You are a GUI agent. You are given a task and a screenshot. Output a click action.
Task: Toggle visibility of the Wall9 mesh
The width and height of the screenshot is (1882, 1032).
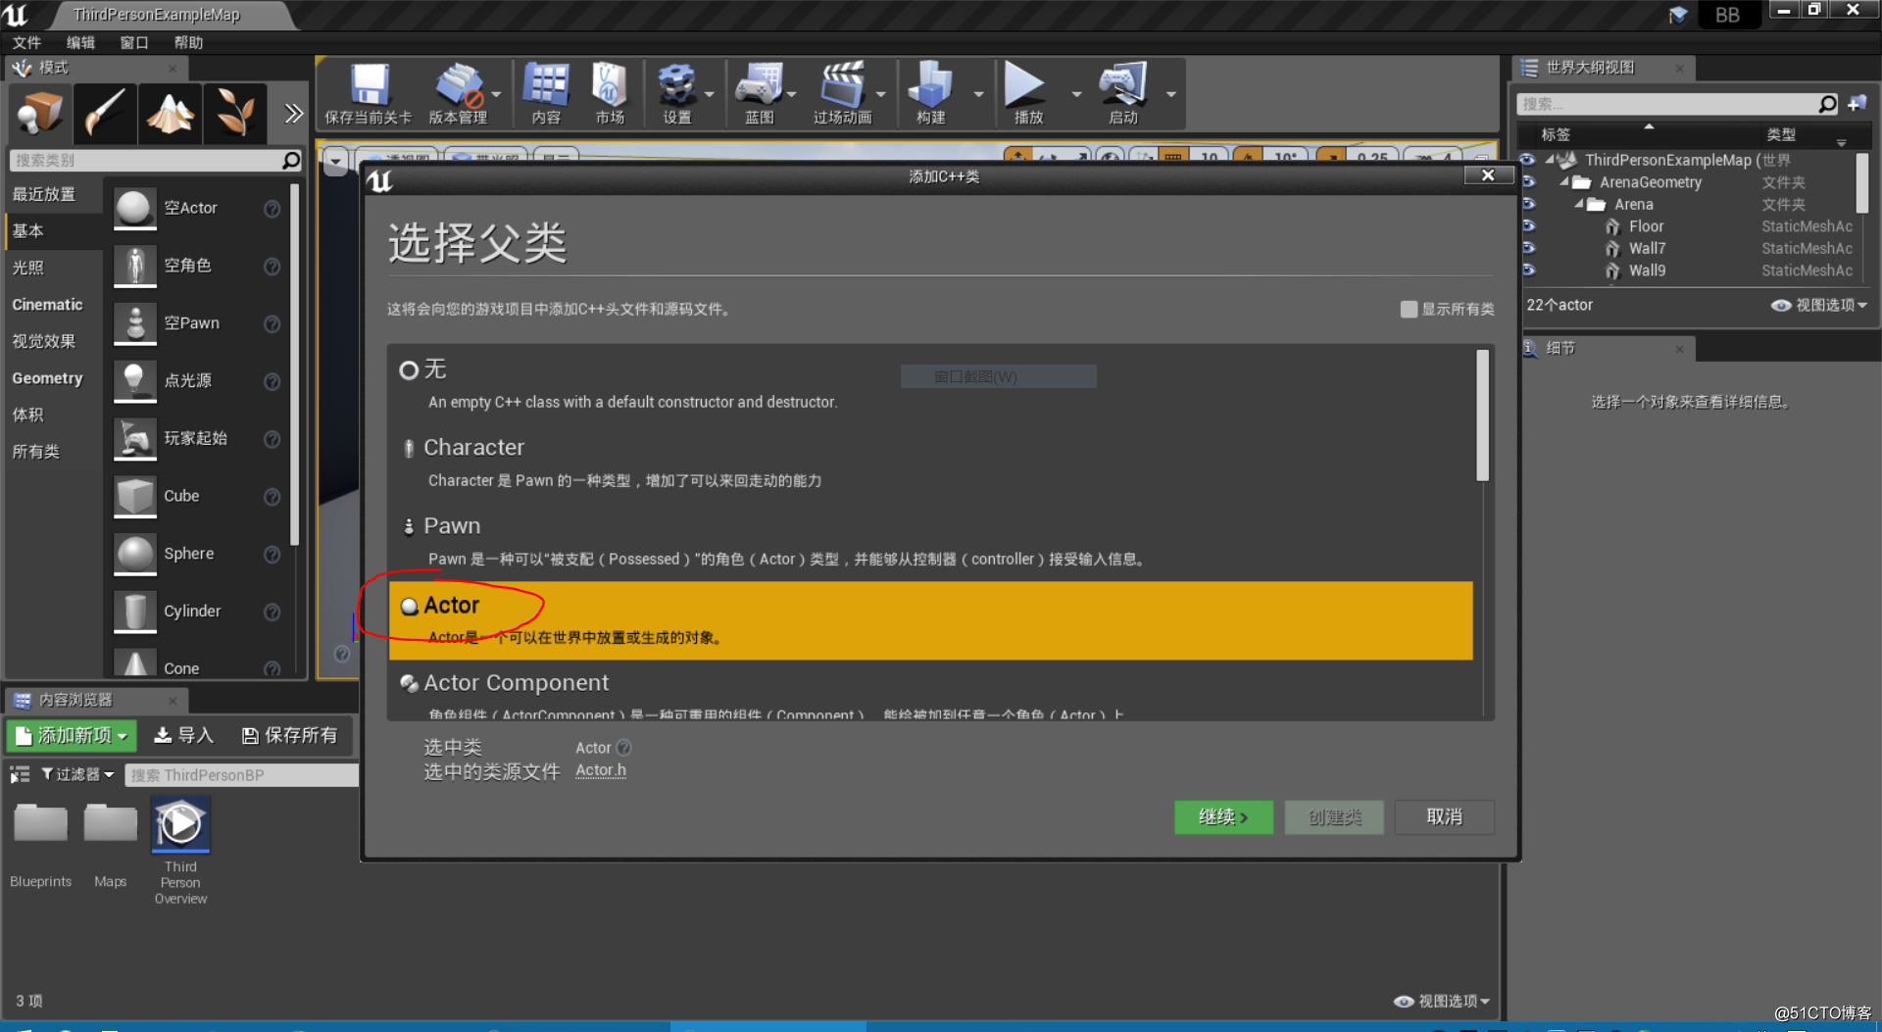1528,270
